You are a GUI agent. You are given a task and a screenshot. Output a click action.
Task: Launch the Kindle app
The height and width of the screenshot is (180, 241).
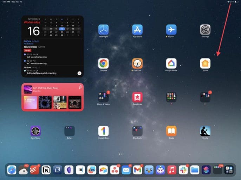pos(205,131)
